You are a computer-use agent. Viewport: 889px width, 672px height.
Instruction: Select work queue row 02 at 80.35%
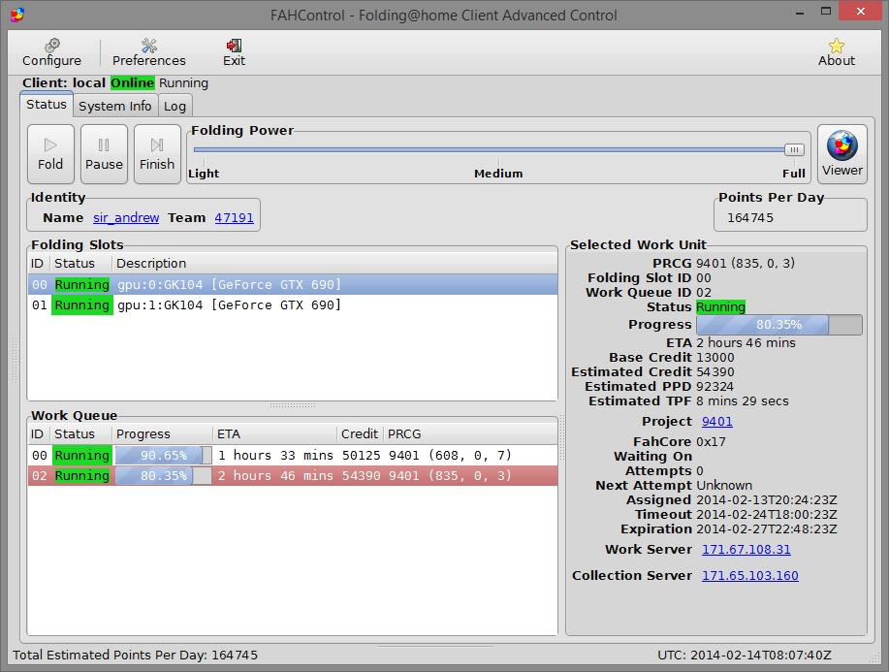[293, 476]
